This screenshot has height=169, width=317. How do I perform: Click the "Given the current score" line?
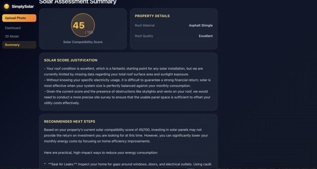point(126,91)
